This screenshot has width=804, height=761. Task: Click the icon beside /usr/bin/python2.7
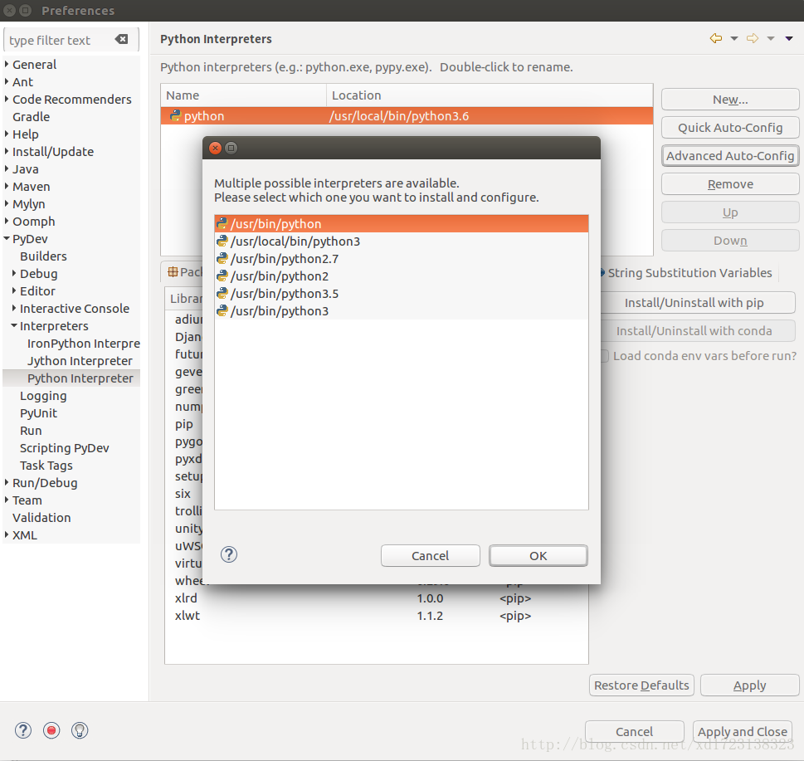coord(222,258)
